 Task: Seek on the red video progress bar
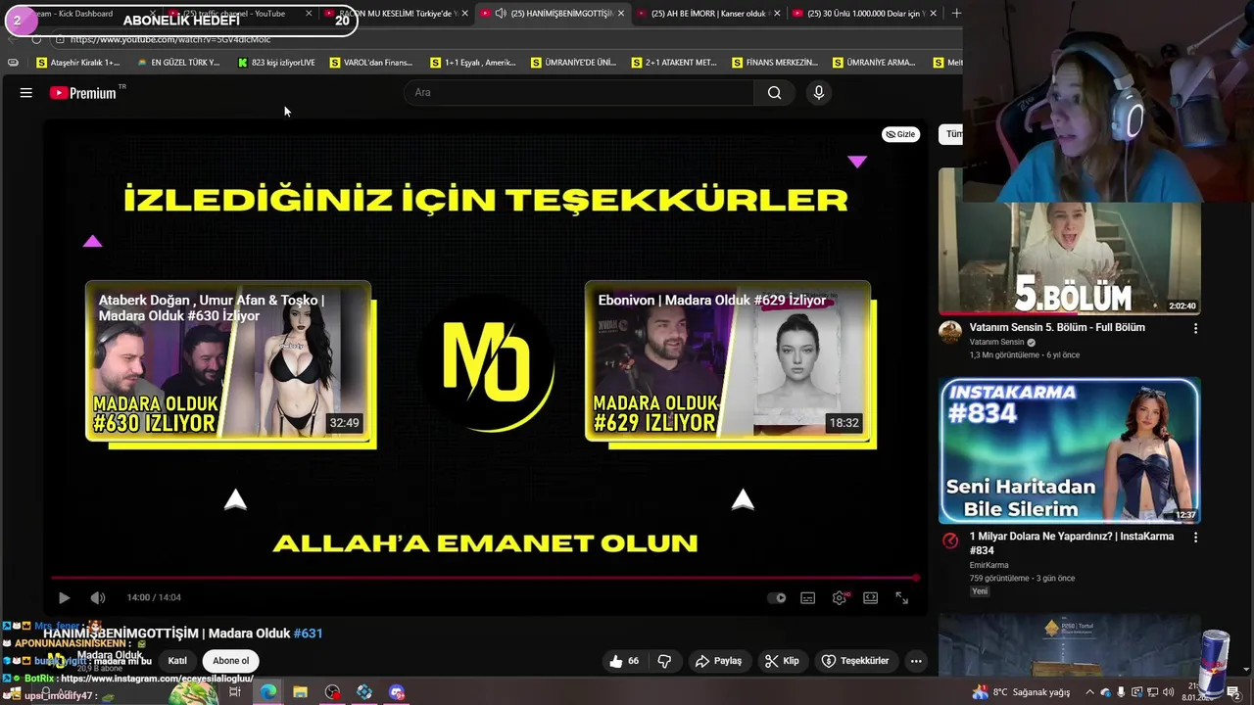click(x=486, y=578)
